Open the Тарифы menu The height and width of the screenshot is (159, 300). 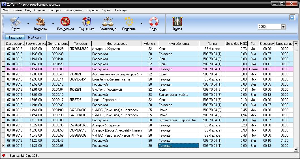[x=93, y=10]
